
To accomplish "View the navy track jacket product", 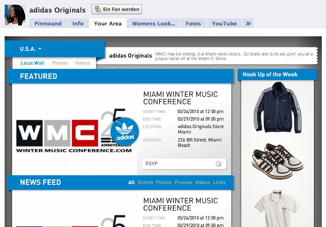I will [x=278, y=108].
